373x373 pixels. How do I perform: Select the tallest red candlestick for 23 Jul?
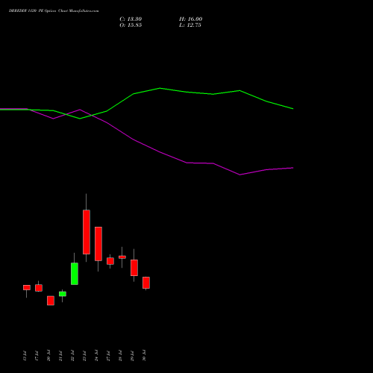pos(87,232)
